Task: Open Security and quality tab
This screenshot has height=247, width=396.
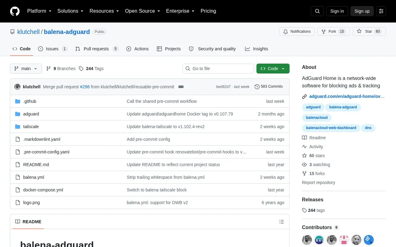Action: click(212, 49)
